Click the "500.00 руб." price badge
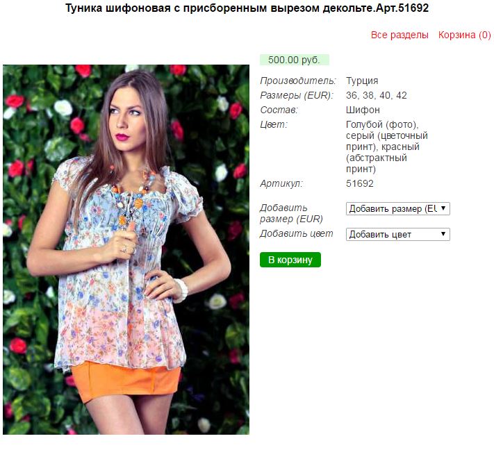The height and width of the screenshot is (450, 494). [x=295, y=60]
